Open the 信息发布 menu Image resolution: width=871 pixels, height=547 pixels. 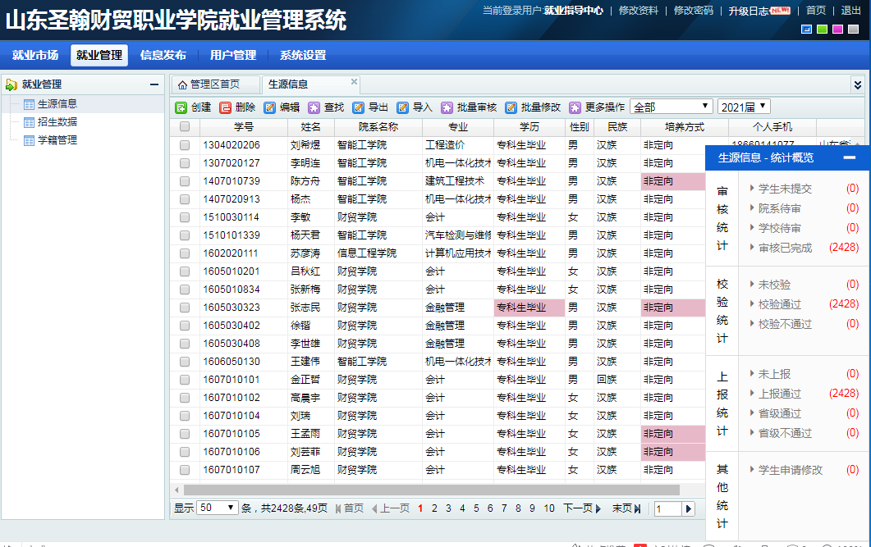163,55
